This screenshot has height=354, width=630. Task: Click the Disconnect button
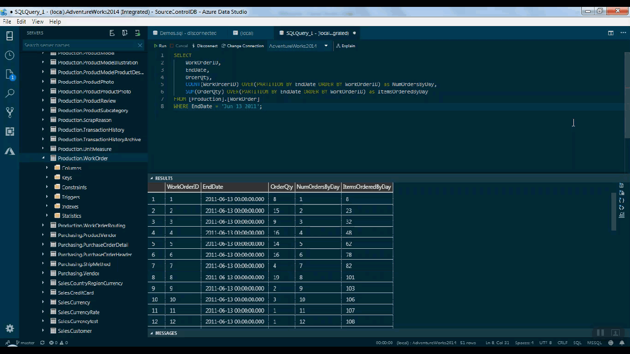205,46
